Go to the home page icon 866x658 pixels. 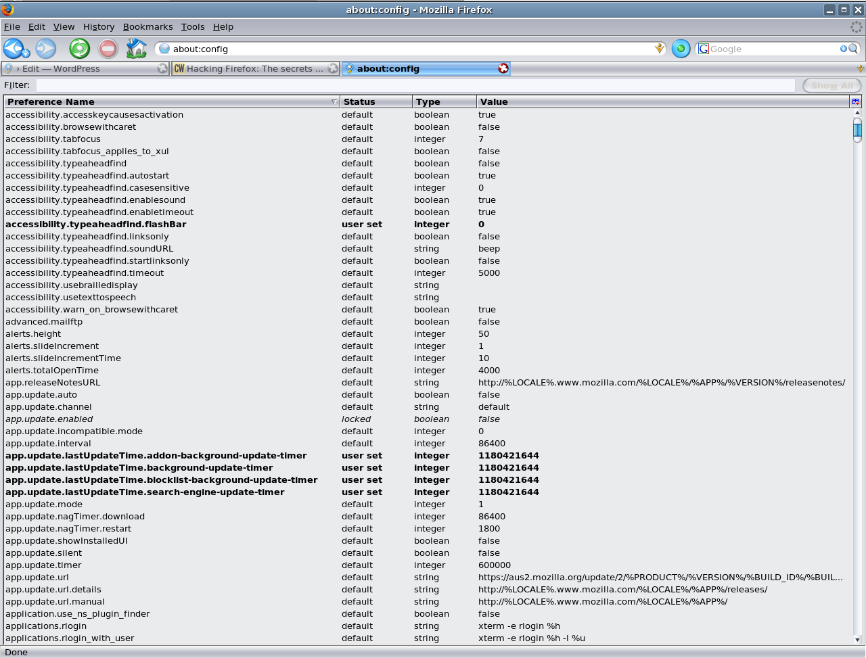pos(136,49)
